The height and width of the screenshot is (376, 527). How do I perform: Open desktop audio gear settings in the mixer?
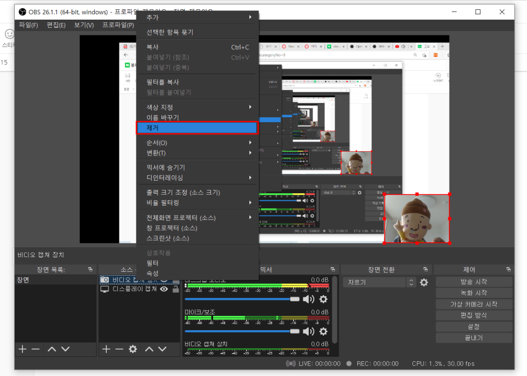(x=324, y=299)
